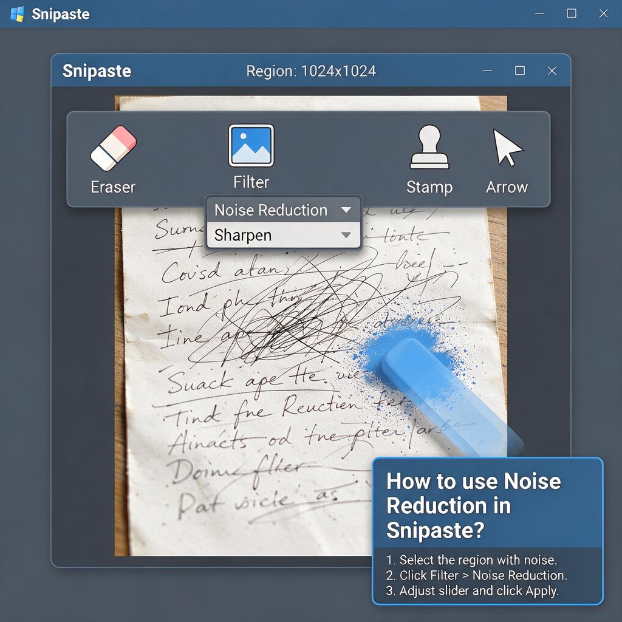Screen dimensions: 622x622
Task: Click the step "Adjust slider and click Apply."
Action: point(473,590)
